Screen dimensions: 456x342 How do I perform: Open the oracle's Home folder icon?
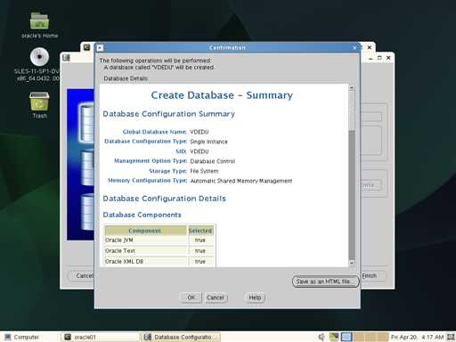pos(39,20)
